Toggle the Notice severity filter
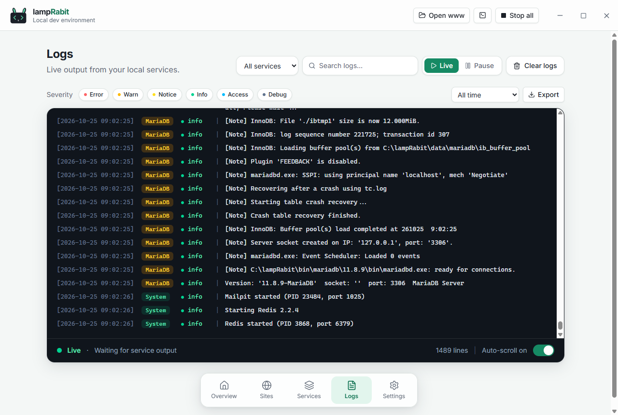Viewport: 618px width, 415px height. point(165,95)
